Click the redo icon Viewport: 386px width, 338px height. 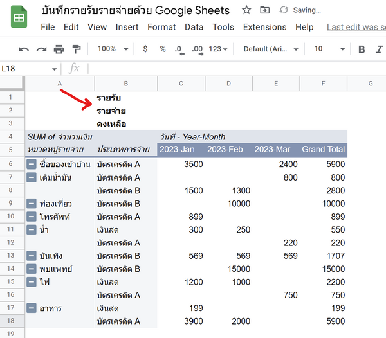tap(41, 49)
